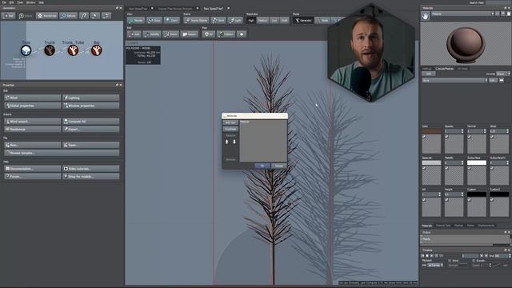Toggle the Normal map checkbox
512x288 pixels.
click(x=470, y=137)
